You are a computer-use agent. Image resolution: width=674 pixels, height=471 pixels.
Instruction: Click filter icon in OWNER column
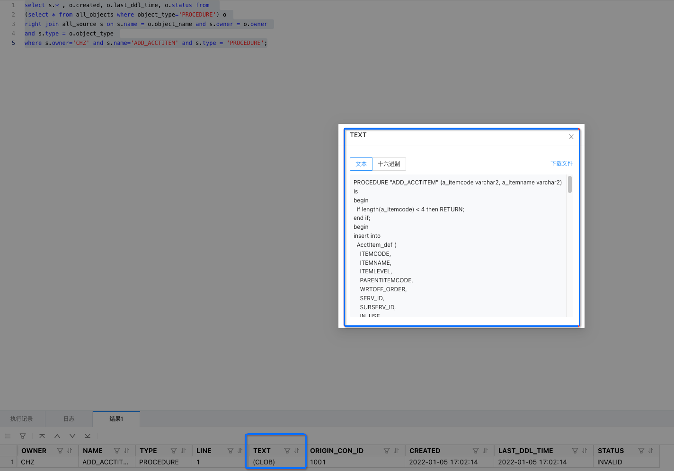point(60,451)
